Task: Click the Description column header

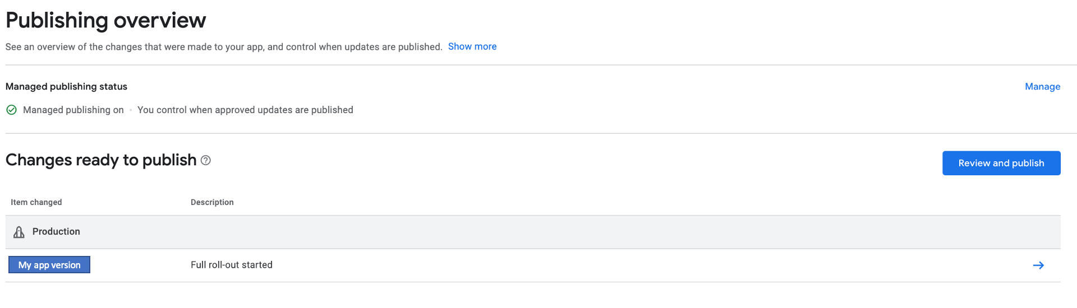Action: [x=212, y=202]
